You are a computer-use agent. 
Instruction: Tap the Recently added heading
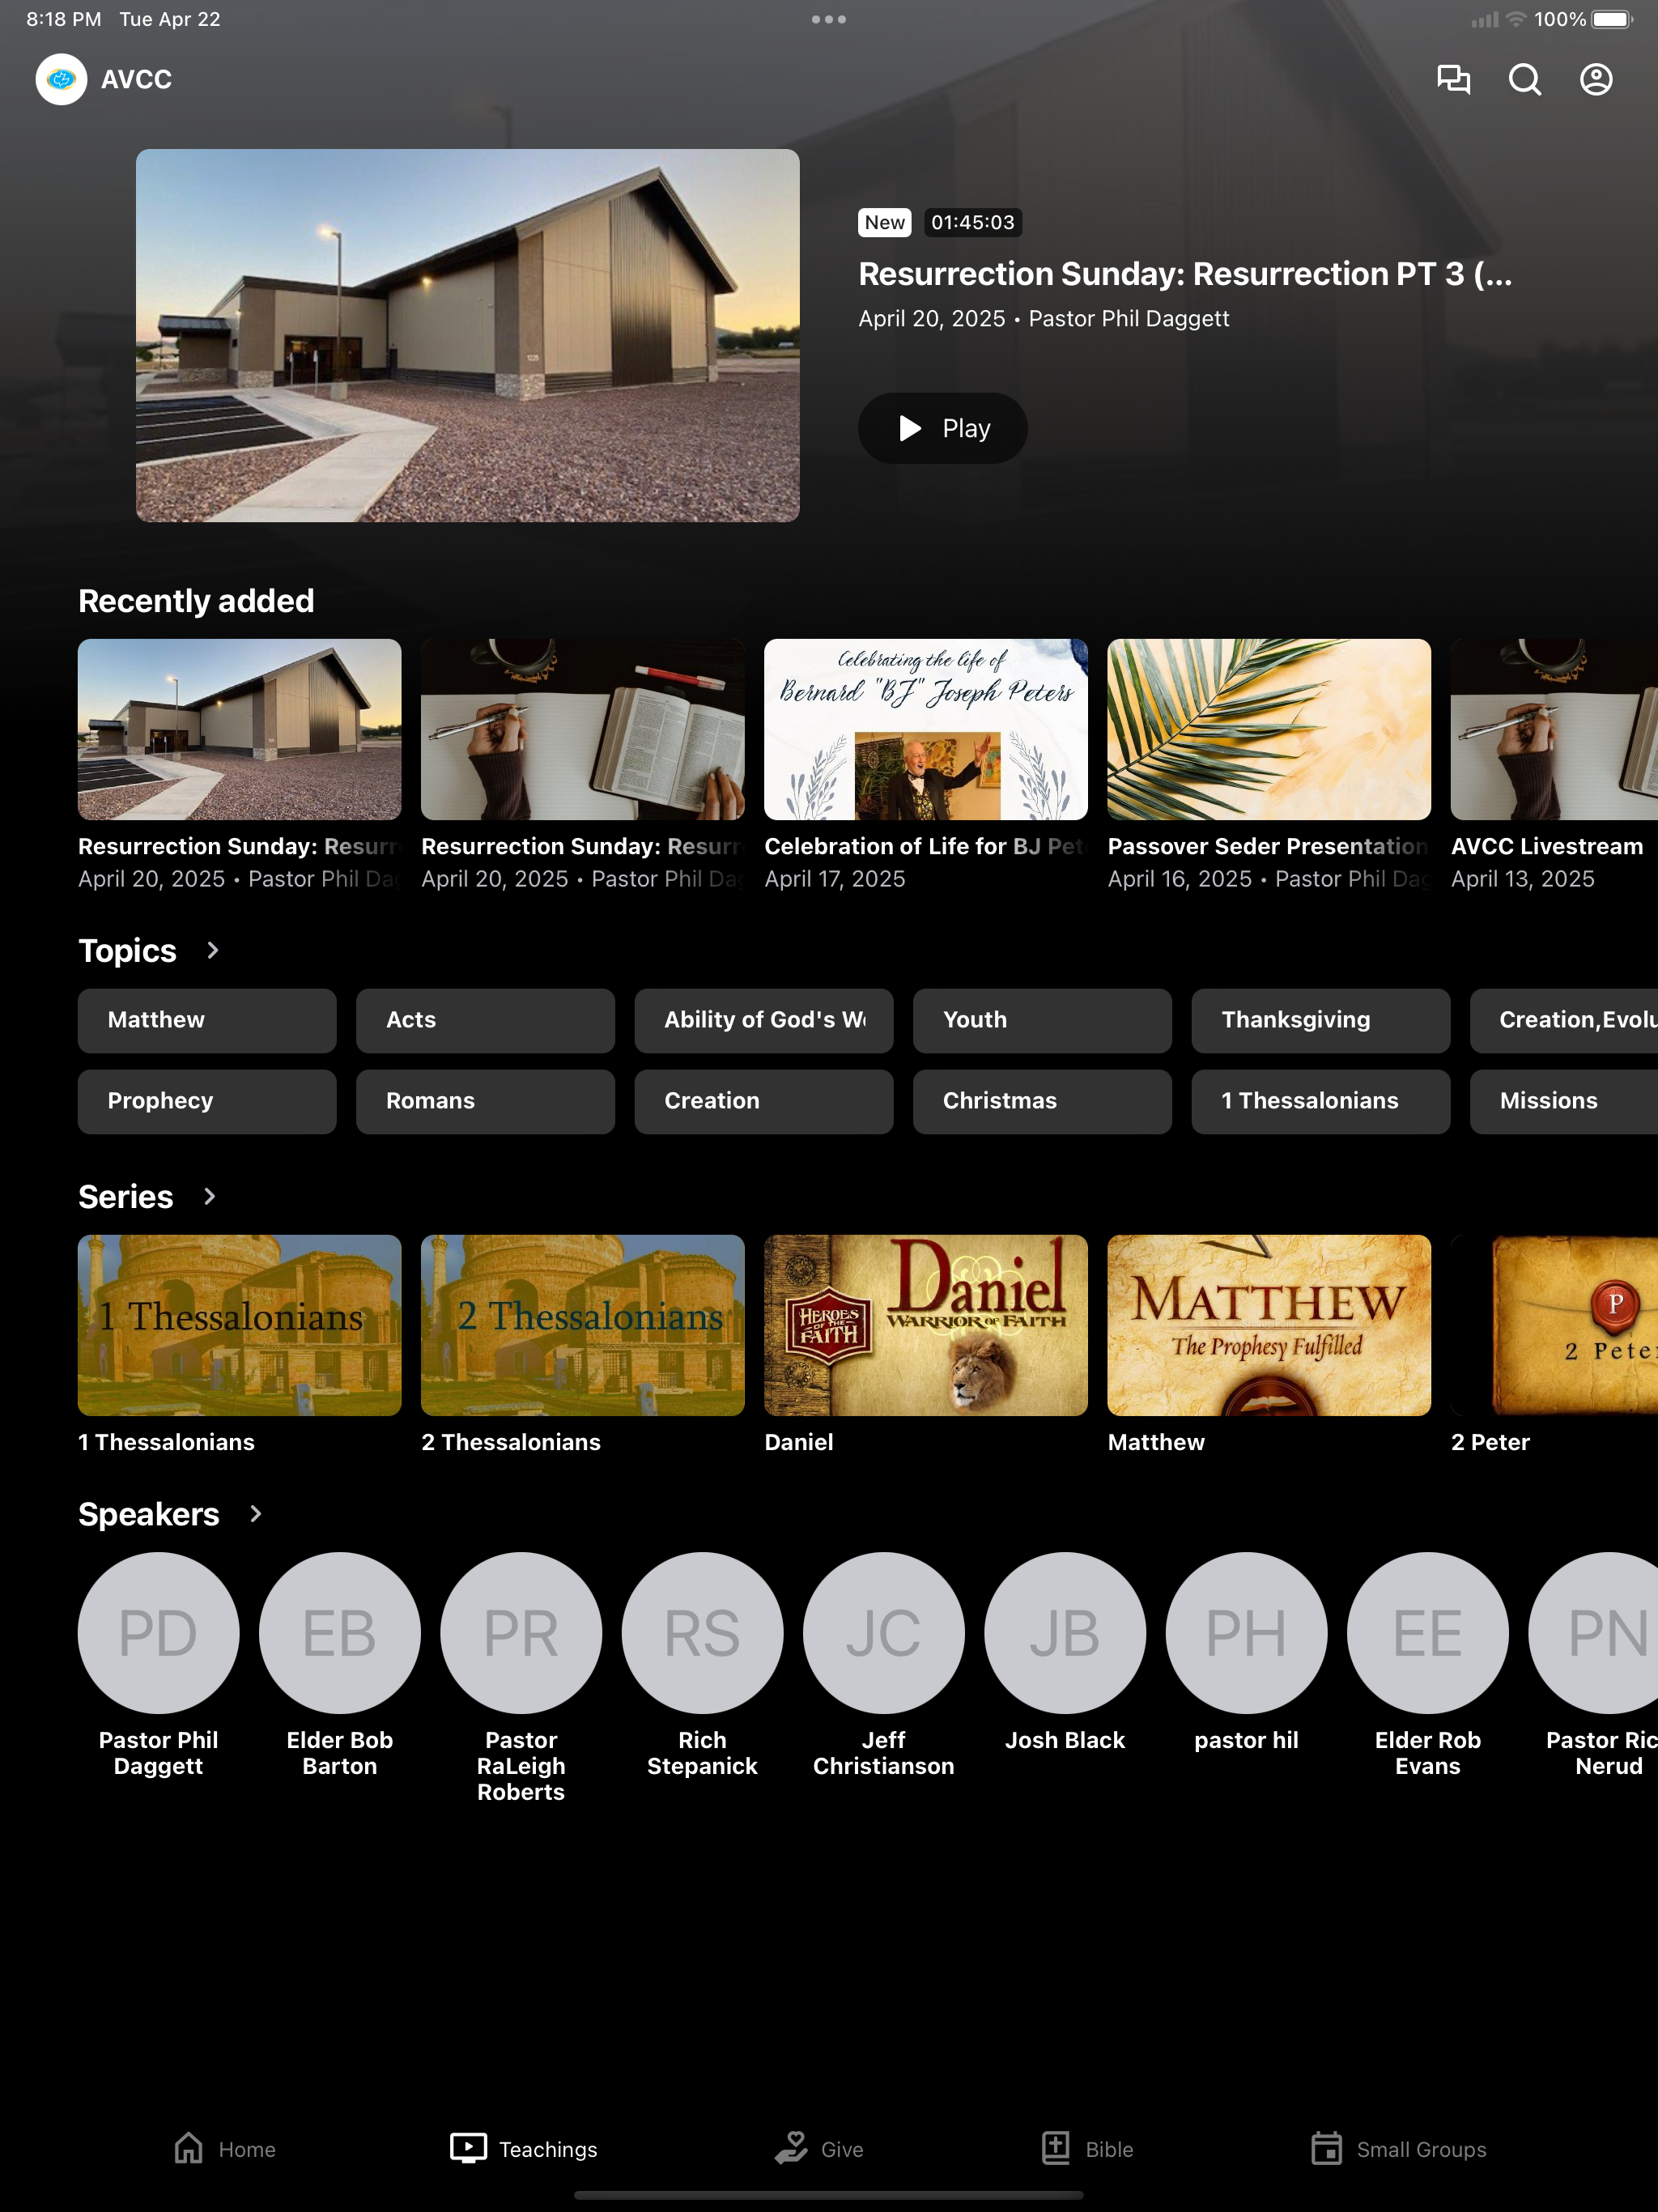pyautogui.click(x=196, y=601)
